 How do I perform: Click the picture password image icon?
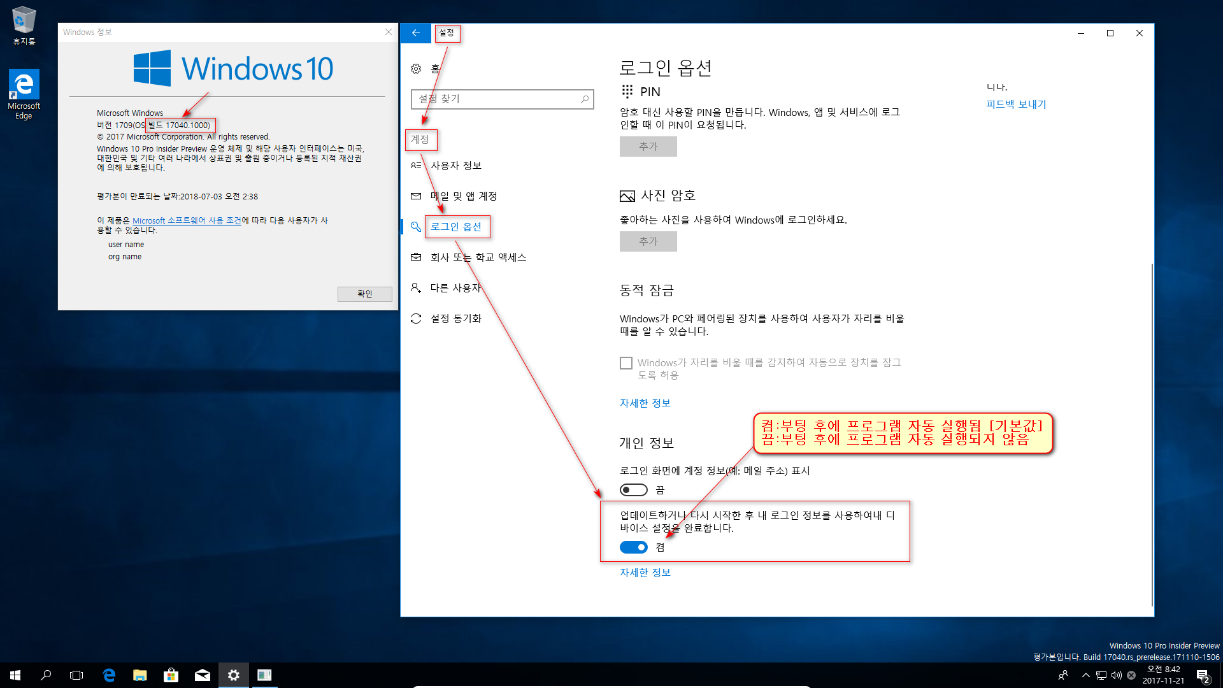coord(627,196)
